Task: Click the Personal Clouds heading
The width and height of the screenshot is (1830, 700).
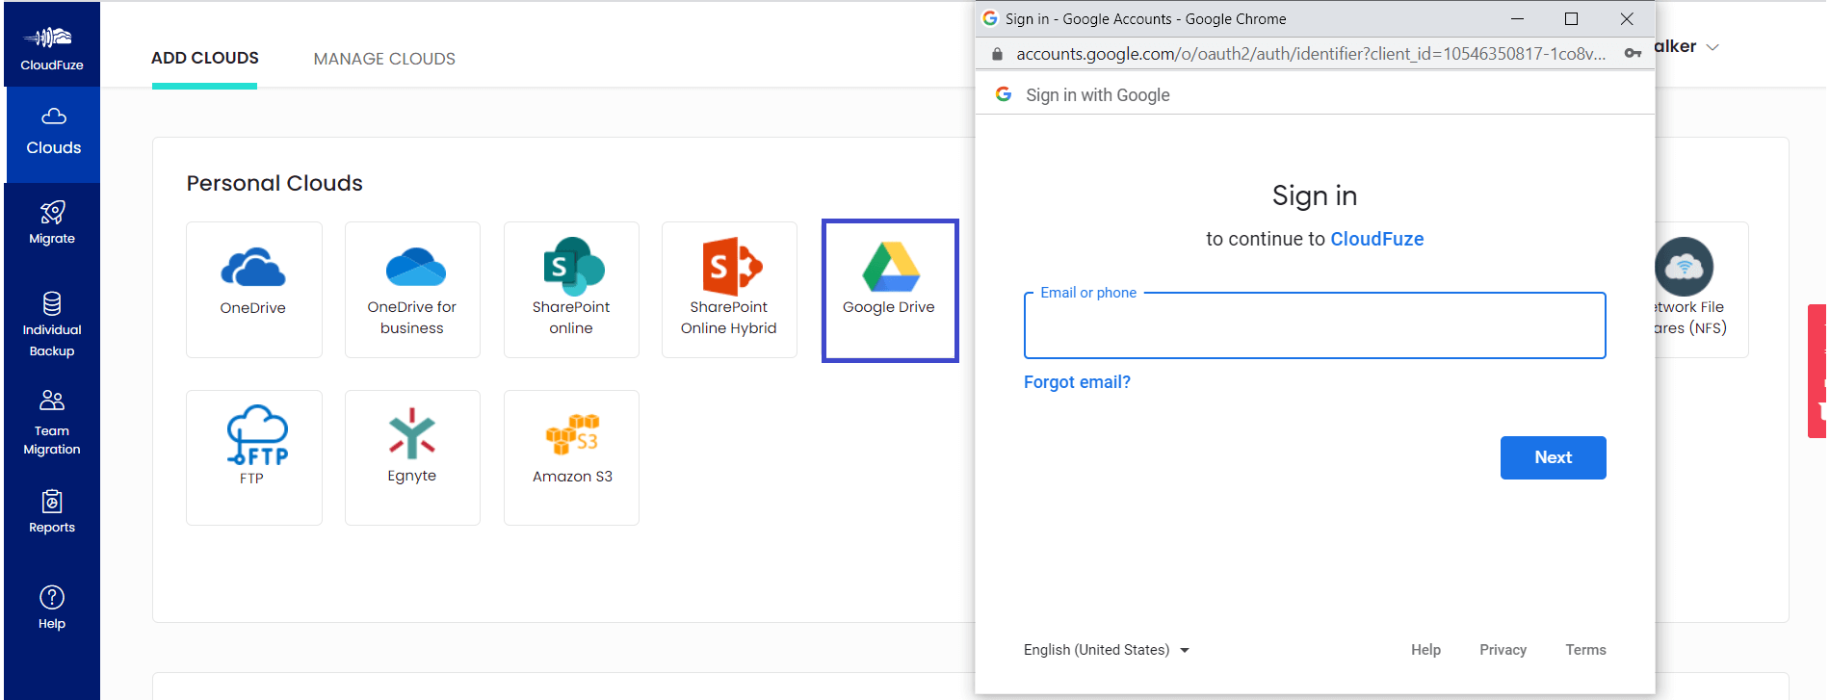Action: pyautogui.click(x=274, y=183)
